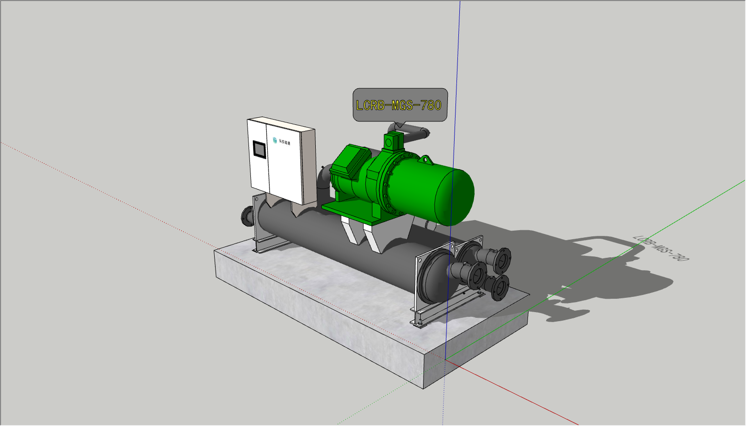Click the right side panel of the control cabinet
Image resolution: width=746 pixels, height=426 pixels.
pos(309,167)
